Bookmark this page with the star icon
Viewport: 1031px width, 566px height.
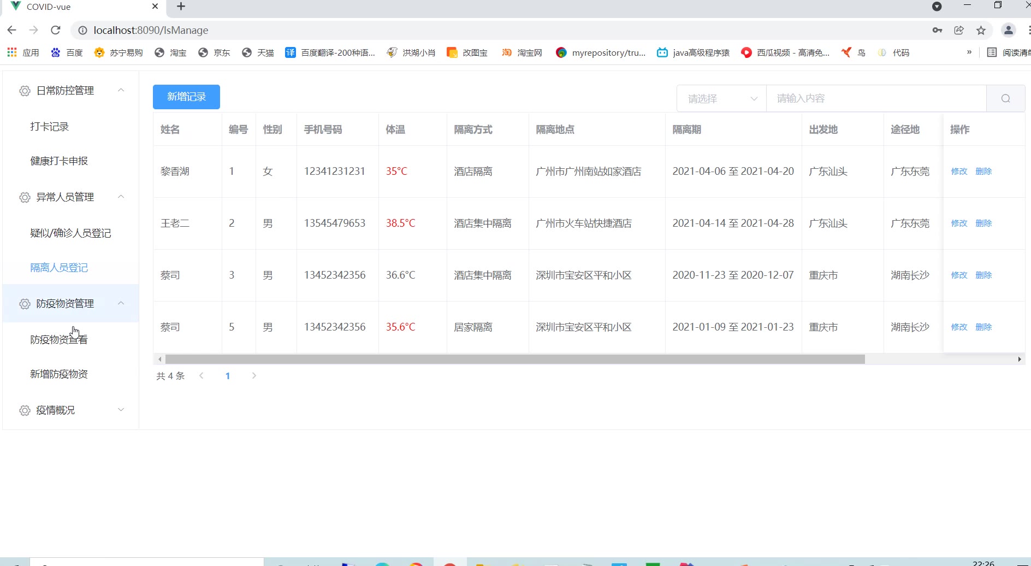coord(981,30)
